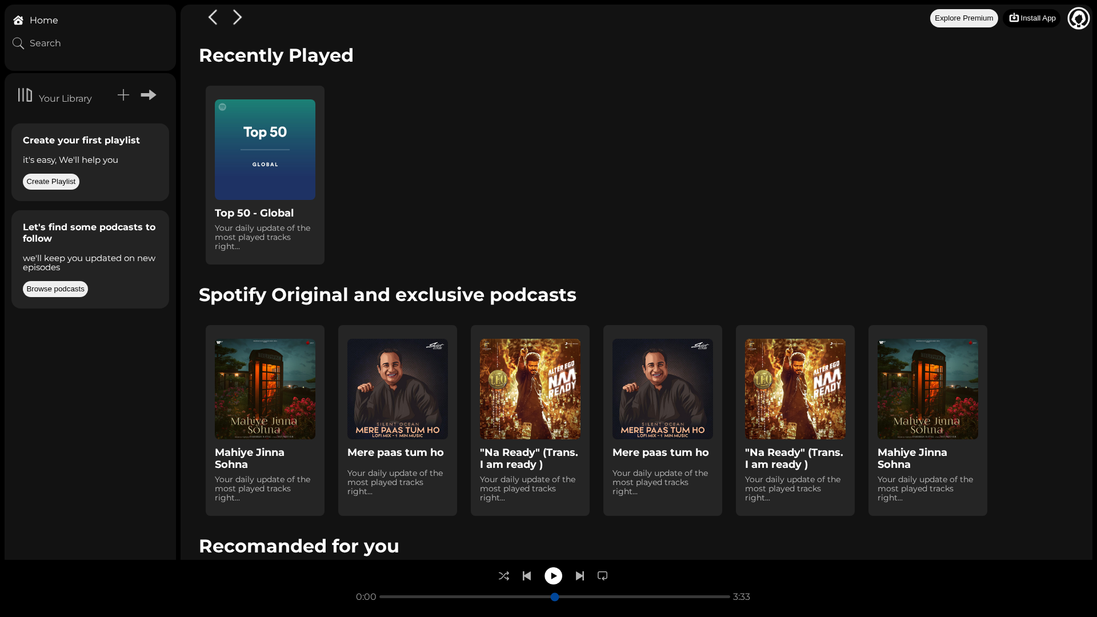Viewport: 1097px width, 617px height.
Task: Open the leftmost Mahiye Jinna Sohna cover art
Action: (265, 389)
